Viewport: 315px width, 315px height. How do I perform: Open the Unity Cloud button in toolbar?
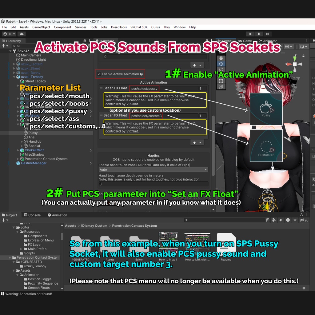coord(22,34)
